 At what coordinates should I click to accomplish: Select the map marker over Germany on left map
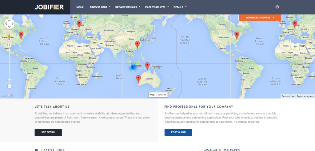point(79,24)
